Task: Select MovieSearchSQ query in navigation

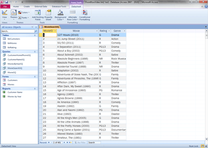Action: (19, 68)
